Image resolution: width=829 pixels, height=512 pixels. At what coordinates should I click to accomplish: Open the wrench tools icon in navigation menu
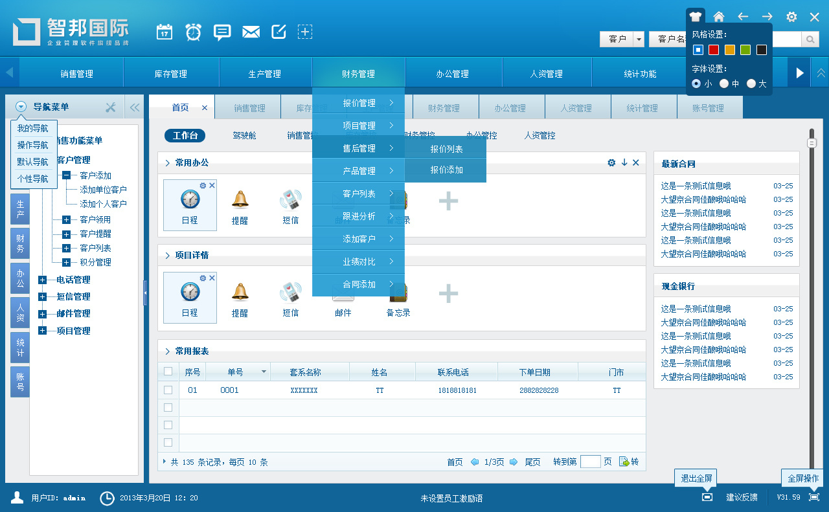tap(111, 107)
